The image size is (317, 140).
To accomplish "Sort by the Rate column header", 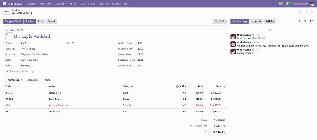I will (200, 86).
